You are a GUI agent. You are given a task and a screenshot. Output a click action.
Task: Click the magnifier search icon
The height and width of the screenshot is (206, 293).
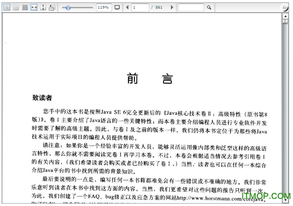209,7
